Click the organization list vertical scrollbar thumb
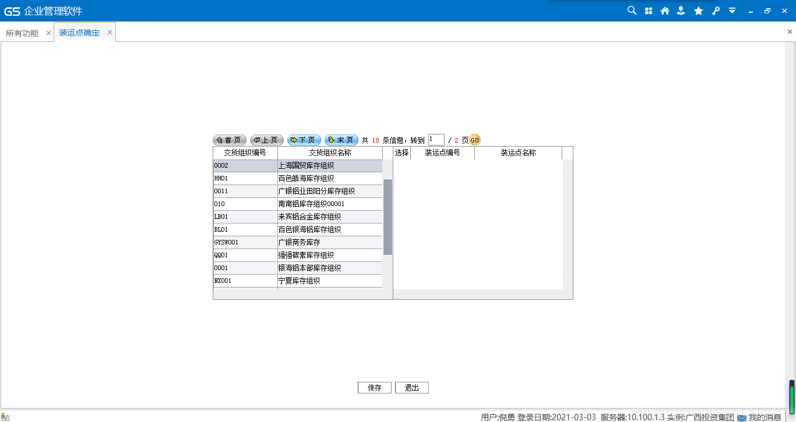 388,217
